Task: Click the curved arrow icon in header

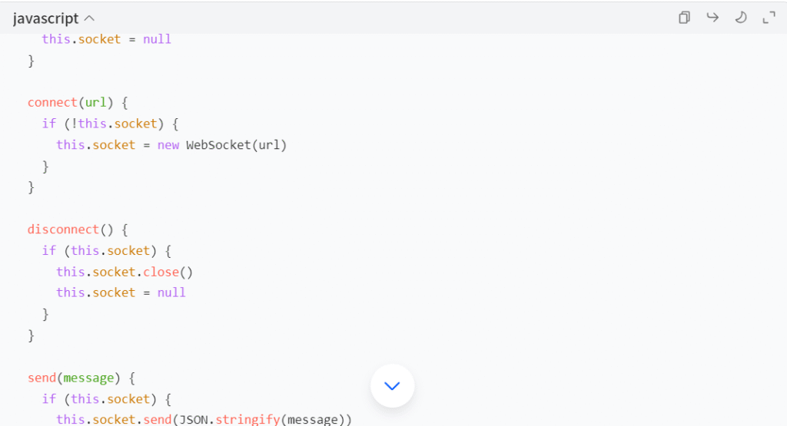Action: pyautogui.click(x=712, y=18)
